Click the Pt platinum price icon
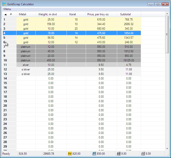Screen dimensions: 171x158 point(94,154)
